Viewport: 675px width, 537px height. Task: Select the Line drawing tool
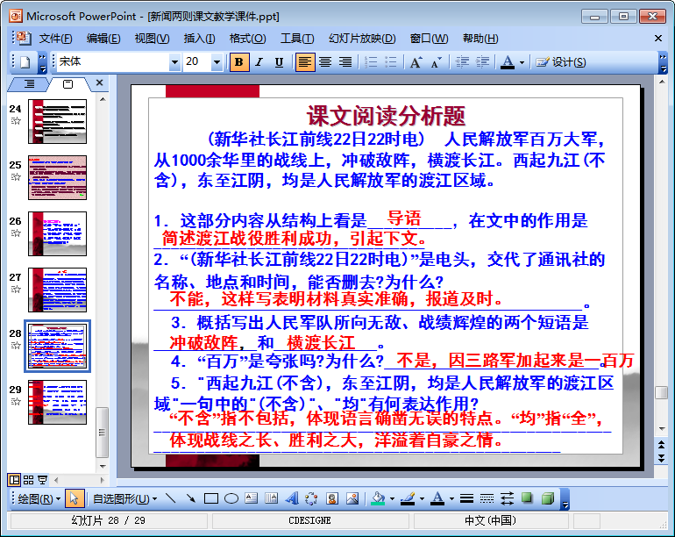pyautogui.click(x=171, y=498)
